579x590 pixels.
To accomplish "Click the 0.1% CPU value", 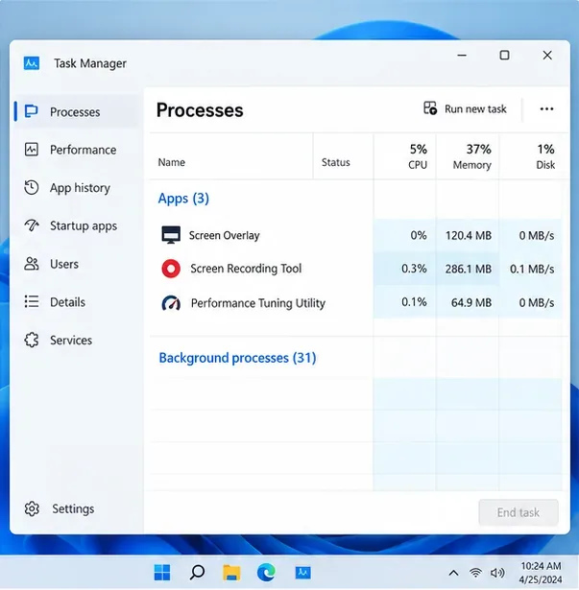I will click(414, 302).
